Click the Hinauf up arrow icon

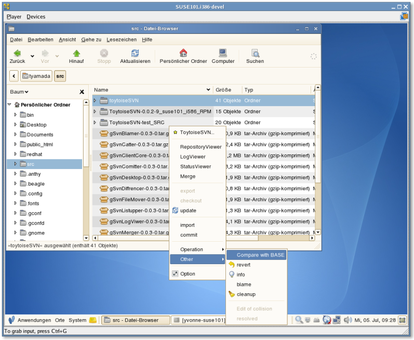(76, 53)
